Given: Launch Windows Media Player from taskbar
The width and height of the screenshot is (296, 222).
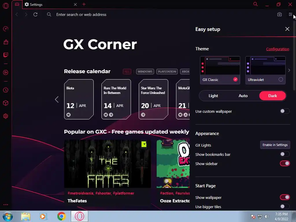Looking at the screenshot, I should coord(43,216).
